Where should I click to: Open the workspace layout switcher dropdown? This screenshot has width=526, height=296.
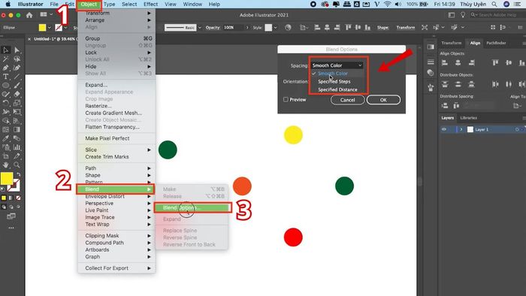pyautogui.click(x=47, y=15)
